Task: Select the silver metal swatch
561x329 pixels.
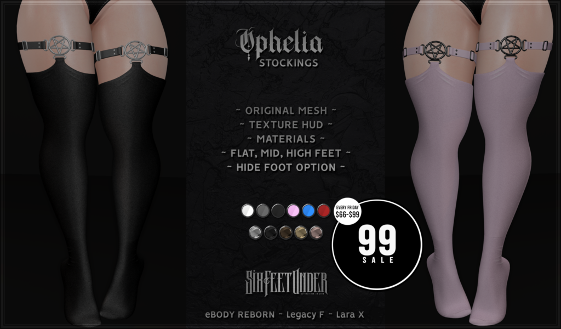Action: [x=255, y=232]
